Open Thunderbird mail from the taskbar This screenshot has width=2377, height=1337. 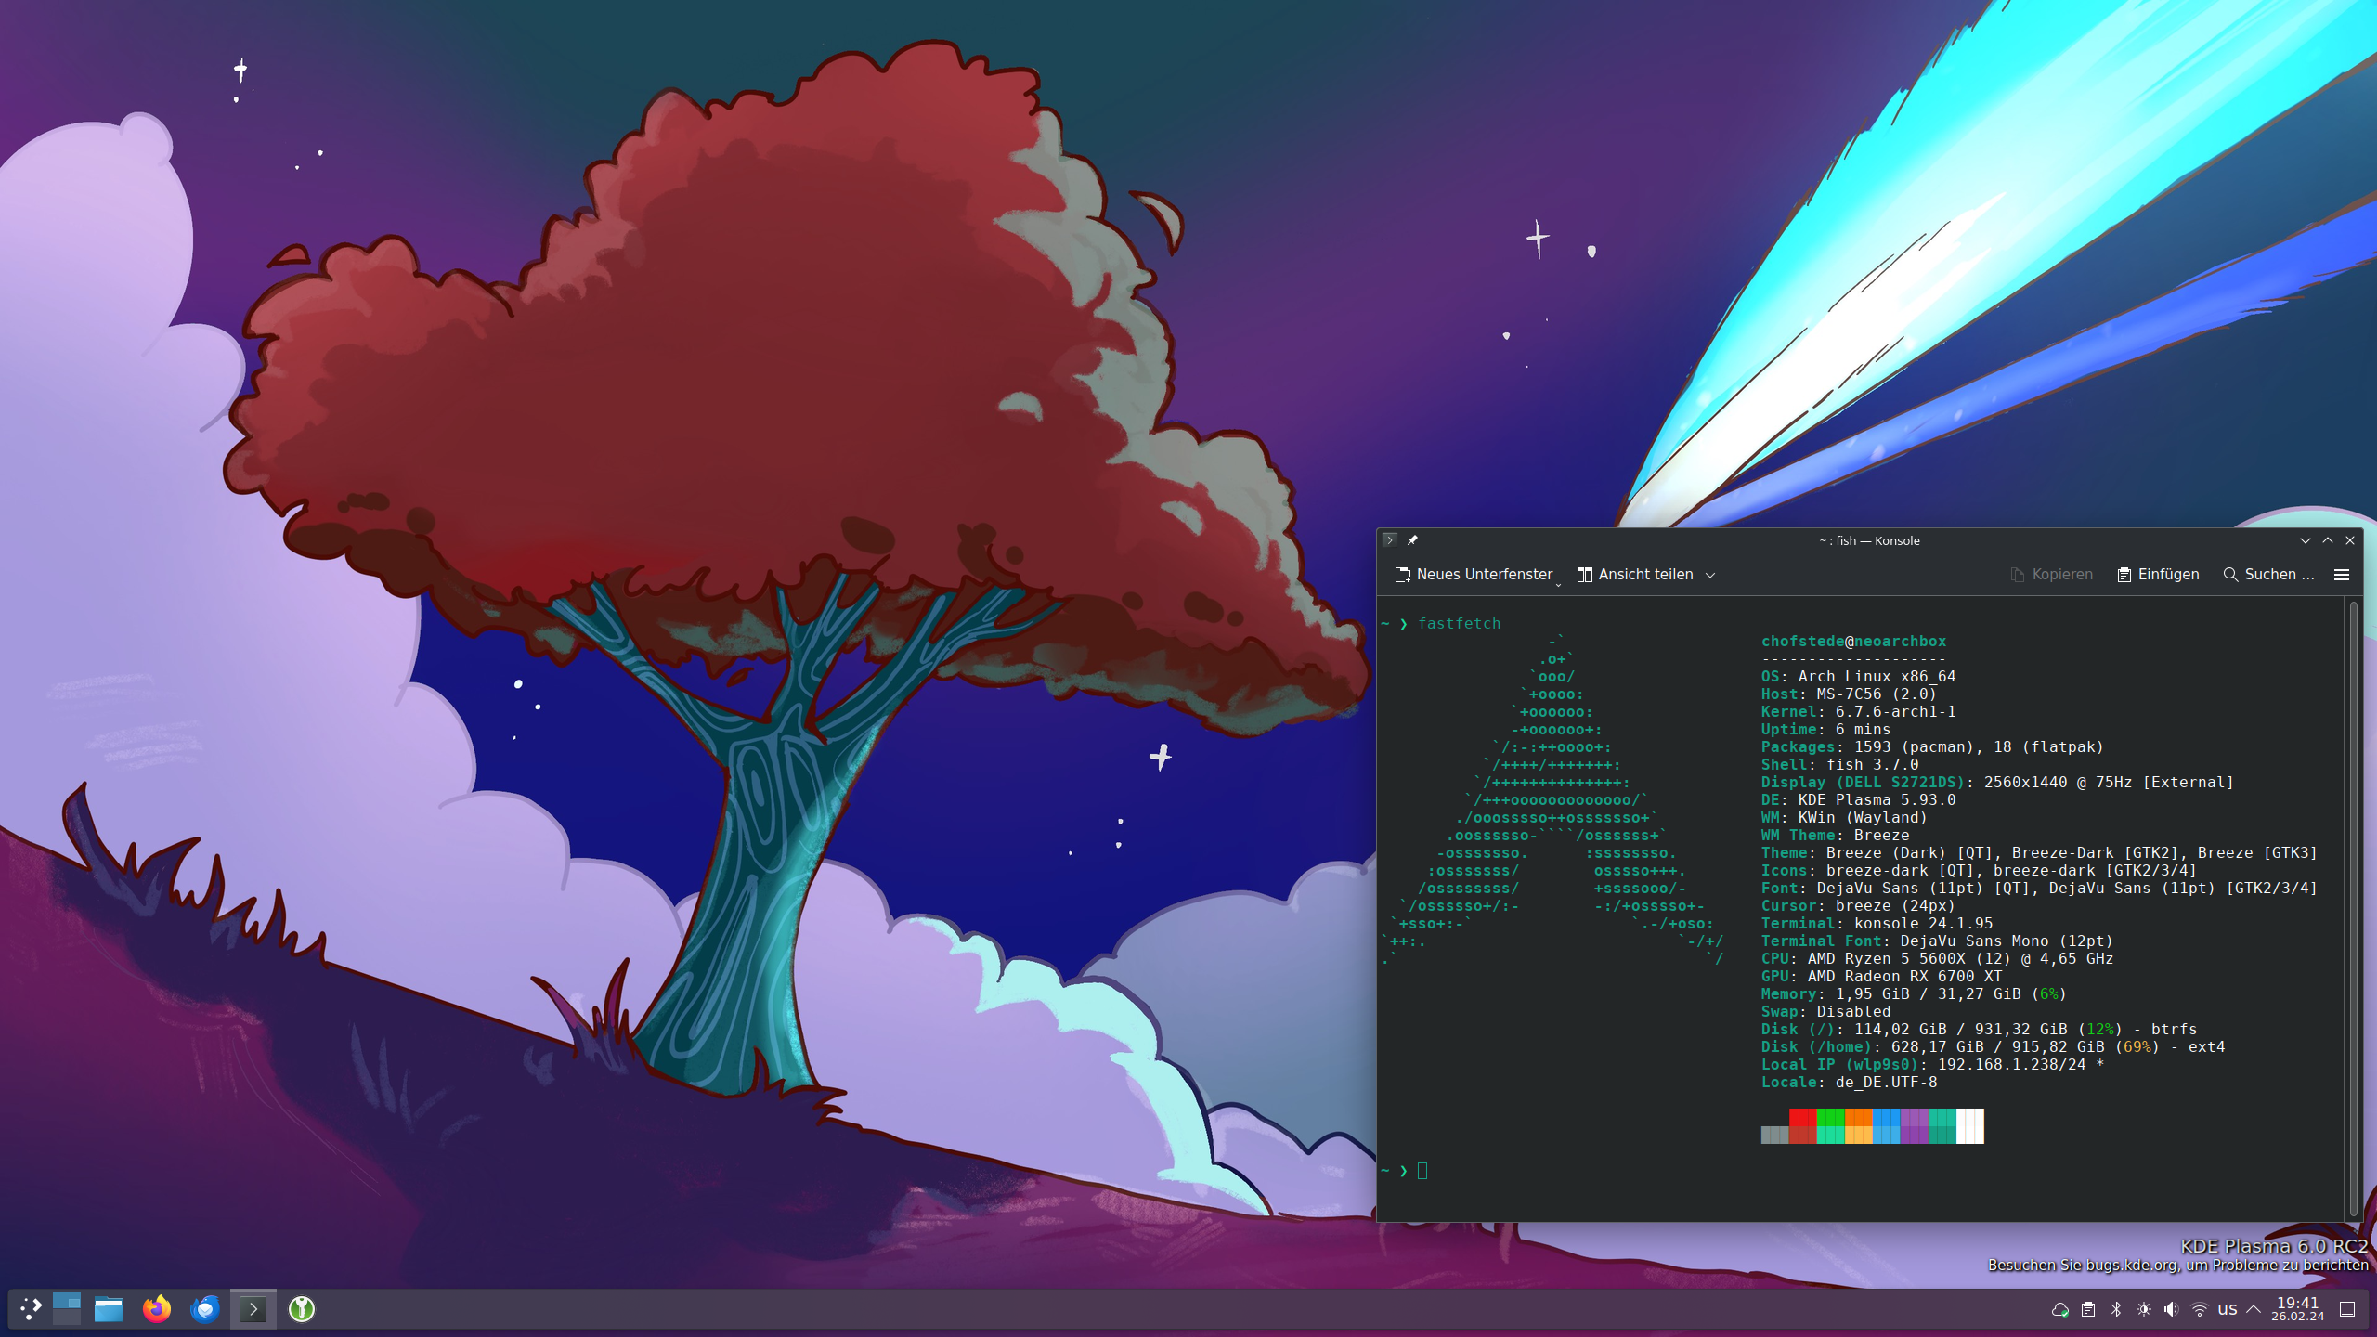205,1309
